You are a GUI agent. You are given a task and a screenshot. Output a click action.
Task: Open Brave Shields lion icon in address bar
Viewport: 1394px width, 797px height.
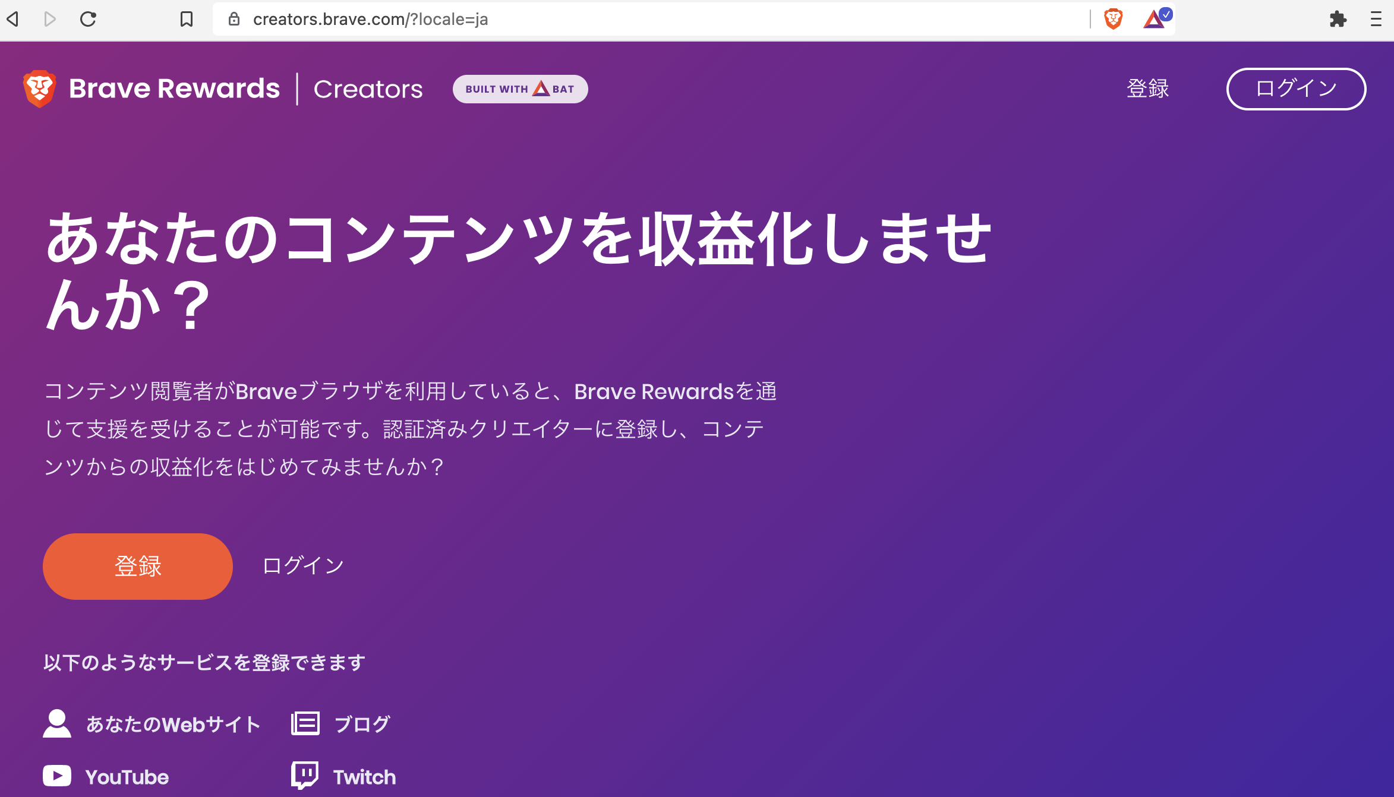pyautogui.click(x=1113, y=19)
